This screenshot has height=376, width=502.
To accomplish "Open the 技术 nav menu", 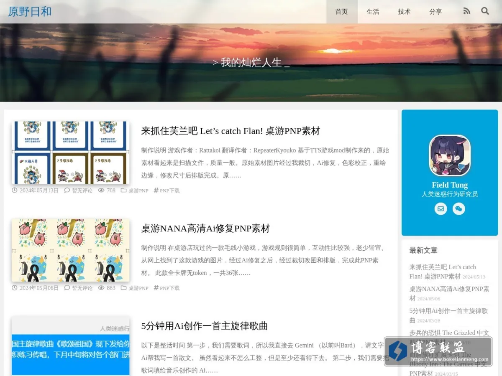I will click(404, 12).
